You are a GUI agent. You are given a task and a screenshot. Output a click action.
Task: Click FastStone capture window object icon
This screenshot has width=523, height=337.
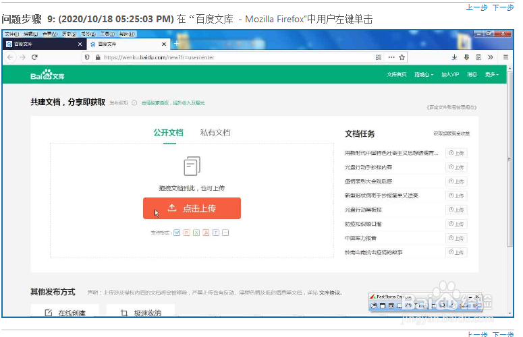tap(391, 305)
